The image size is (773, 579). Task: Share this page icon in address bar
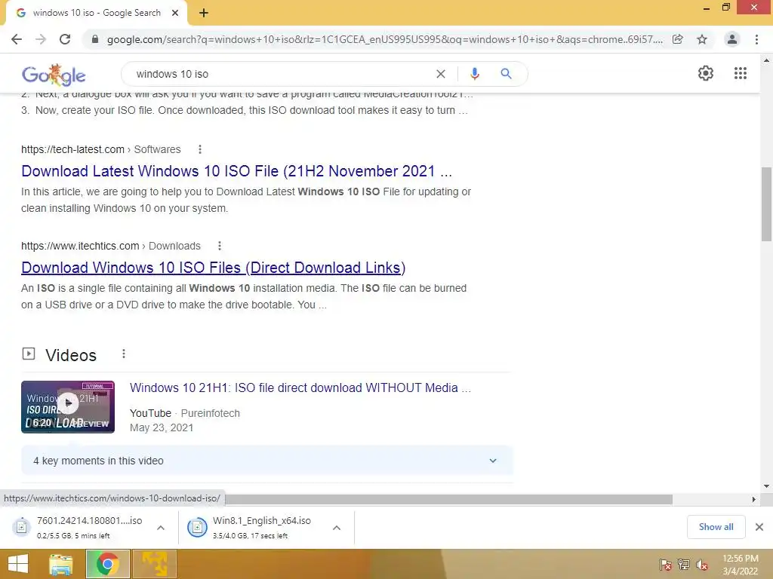point(678,39)
